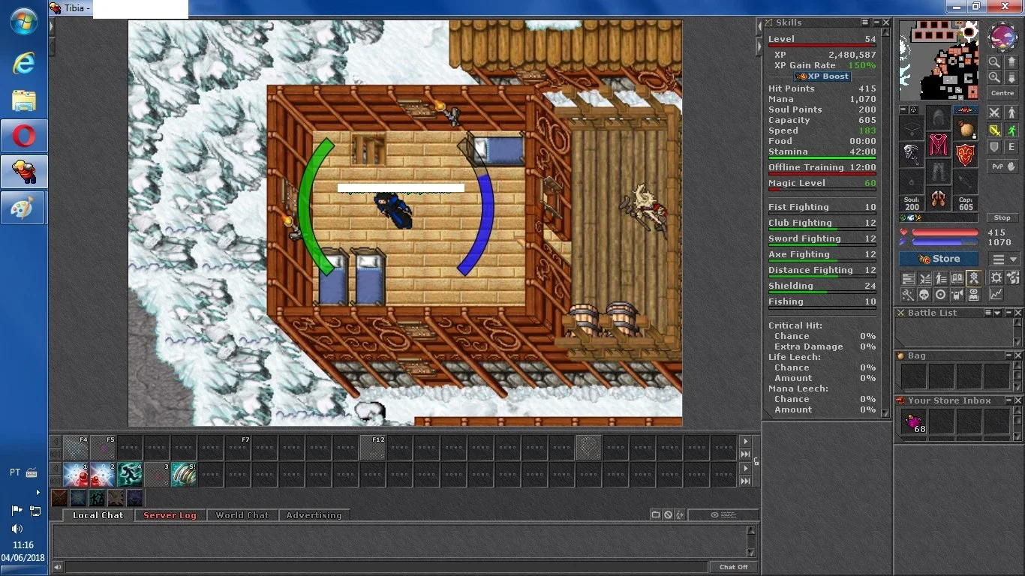Click the boots equipment slot

[x=939, y=199]
